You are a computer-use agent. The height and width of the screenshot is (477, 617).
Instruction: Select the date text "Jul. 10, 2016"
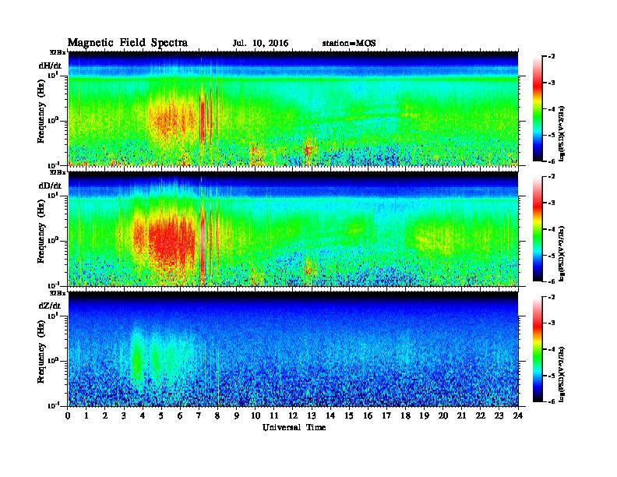pyautogui.click(x=260, y=44)
